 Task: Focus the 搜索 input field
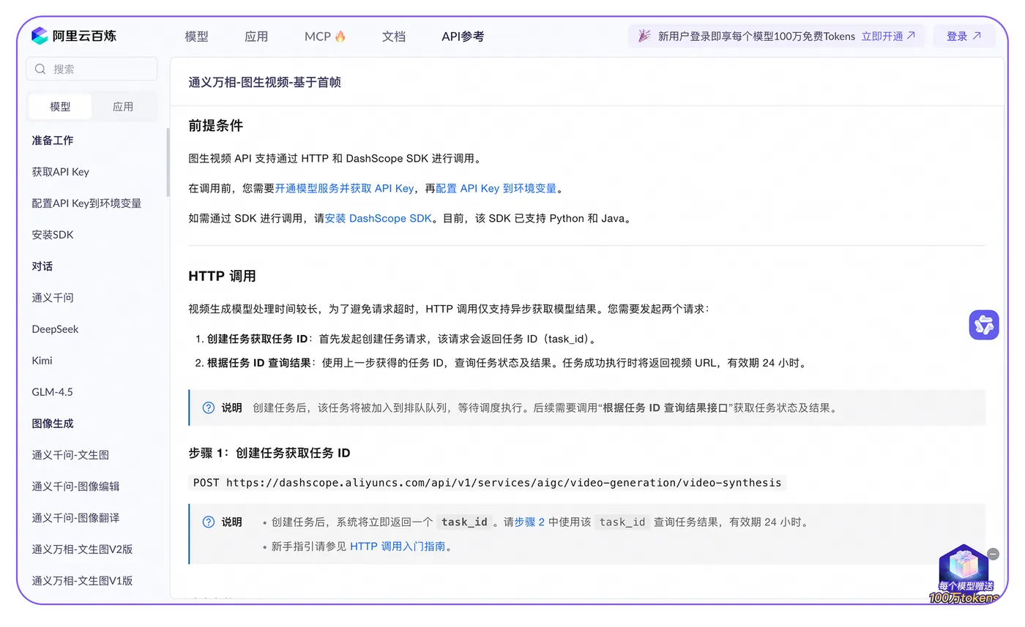click(x=92, y=69)
